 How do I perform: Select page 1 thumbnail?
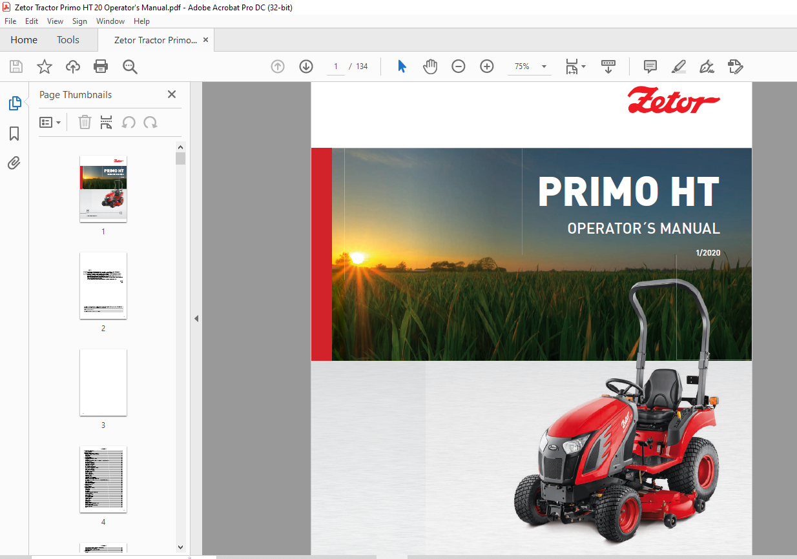103,188
